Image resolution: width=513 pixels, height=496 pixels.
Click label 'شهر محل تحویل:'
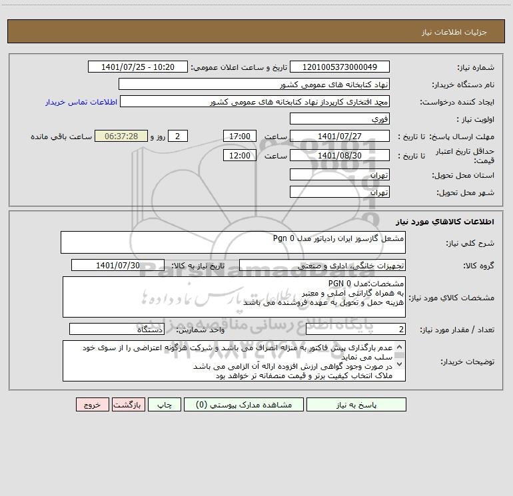[466, 193]
